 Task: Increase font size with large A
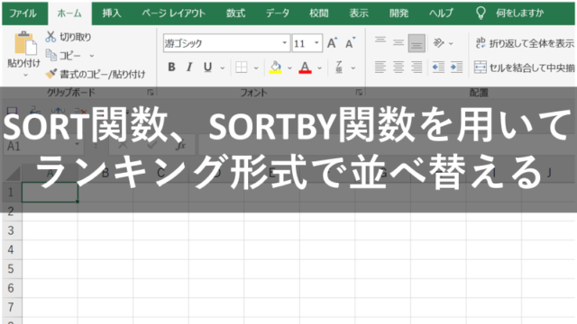[332, 43]
